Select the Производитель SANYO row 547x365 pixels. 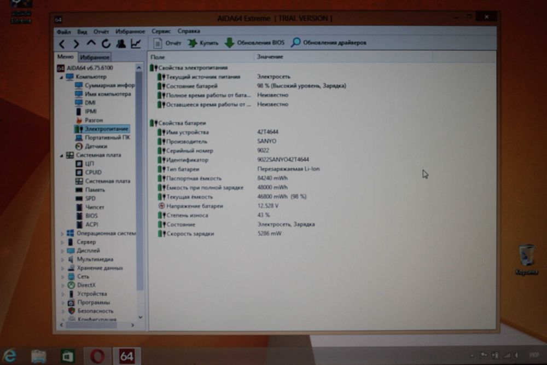tap(217, 141)
